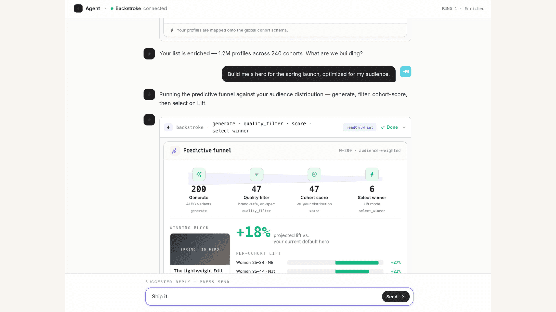
Task: Click the 'Your list is enriched' agent message
Action: [x=261, y=54]
